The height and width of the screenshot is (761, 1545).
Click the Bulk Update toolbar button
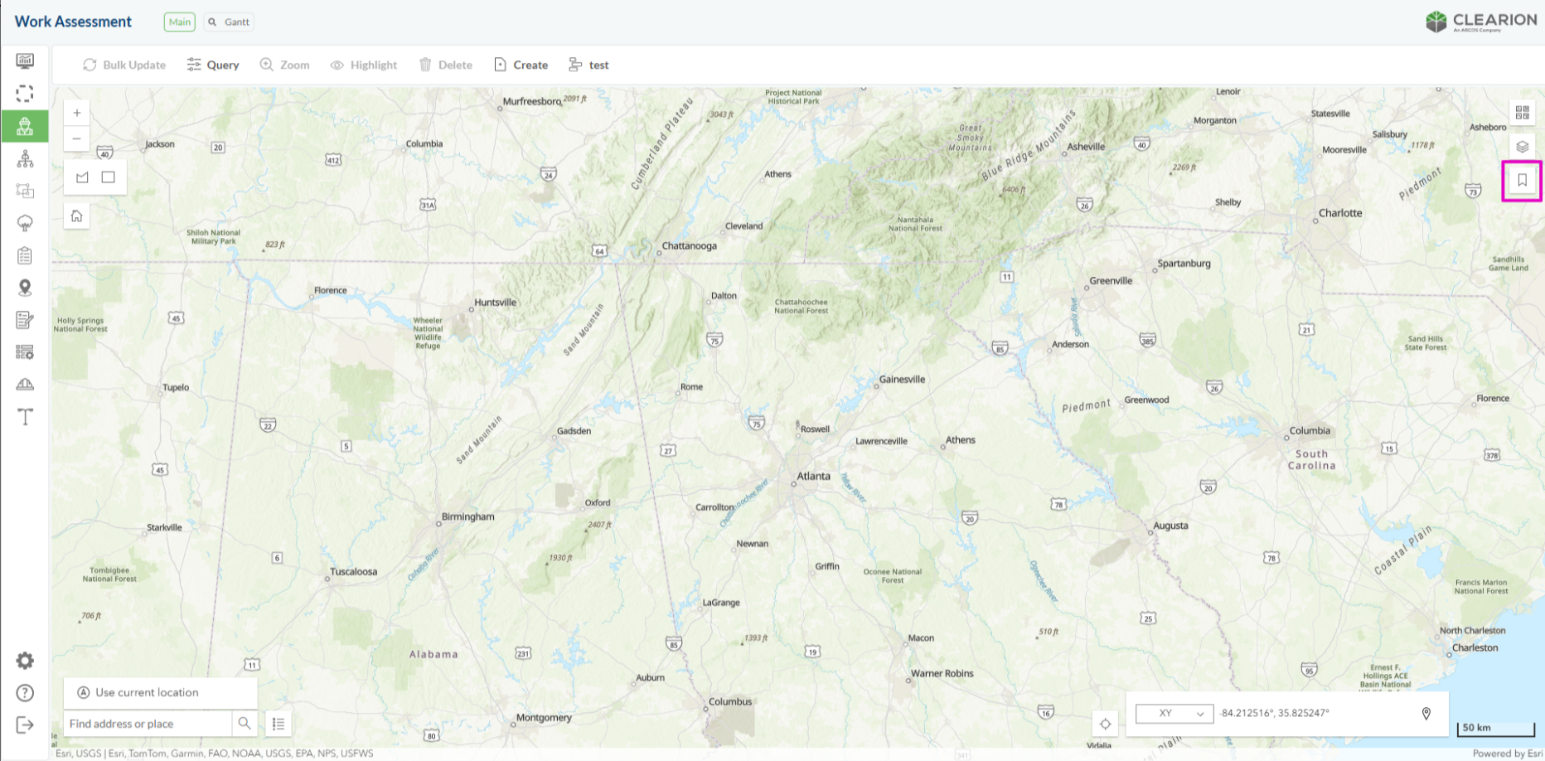point(124,65)
